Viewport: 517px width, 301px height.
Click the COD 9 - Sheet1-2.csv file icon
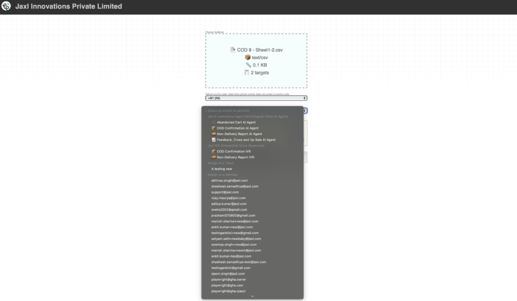click(233, 50)
